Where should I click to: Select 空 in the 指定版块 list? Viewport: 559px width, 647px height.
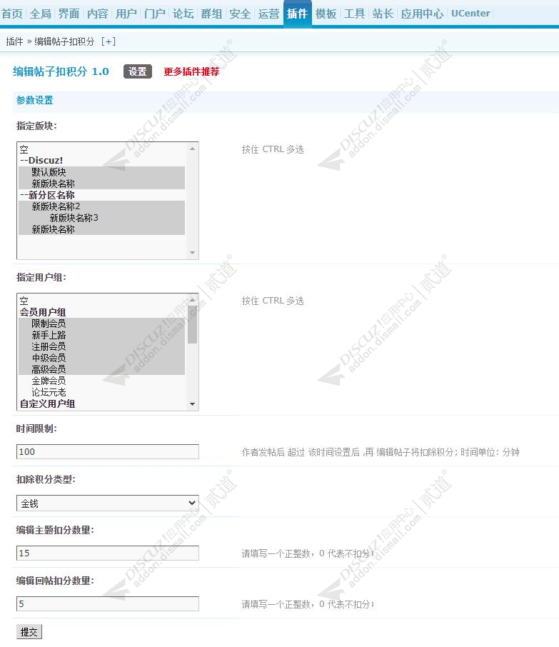click(101, 149)
